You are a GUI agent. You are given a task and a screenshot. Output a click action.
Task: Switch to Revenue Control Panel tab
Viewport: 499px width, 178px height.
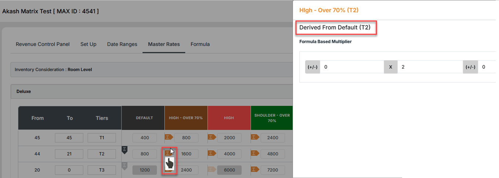pyautogui.click(x=43, y=44)
